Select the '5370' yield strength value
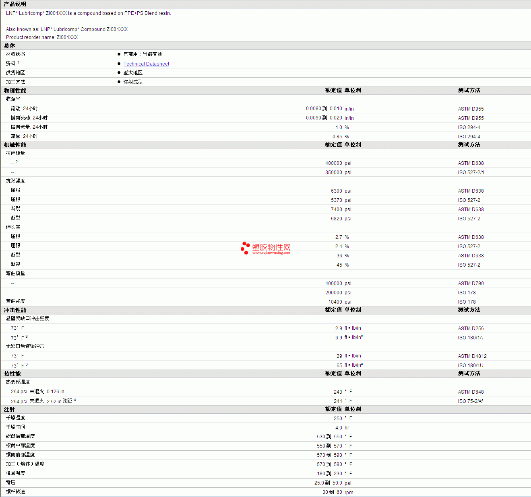Screen dimensions: 531x497 tap(337, 200)
